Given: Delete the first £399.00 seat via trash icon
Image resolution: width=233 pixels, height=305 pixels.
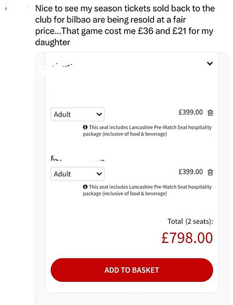Looking at the screenshot, I should coord(210,112).
